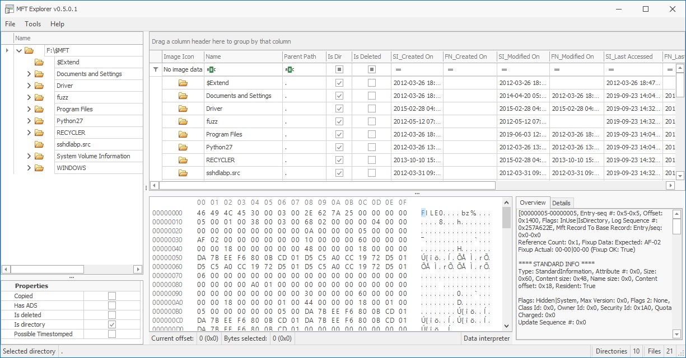Click the RECYCLER folder icon in tree
This screenshot has width=686, height=358.
(x=39, y=133)
